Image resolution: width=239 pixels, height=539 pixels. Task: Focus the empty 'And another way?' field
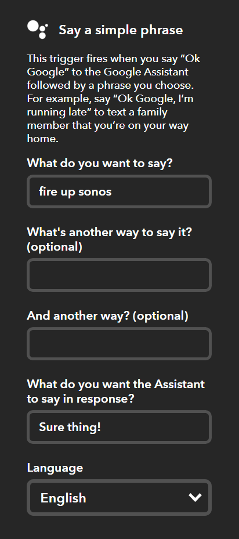click(x=119, y=343)
